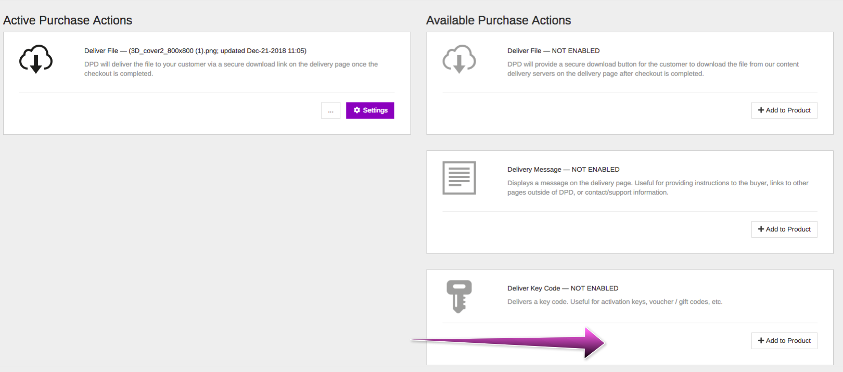
Task: Click description 'DPD will deliver the file to your customer'
Action: click(231, 69)
